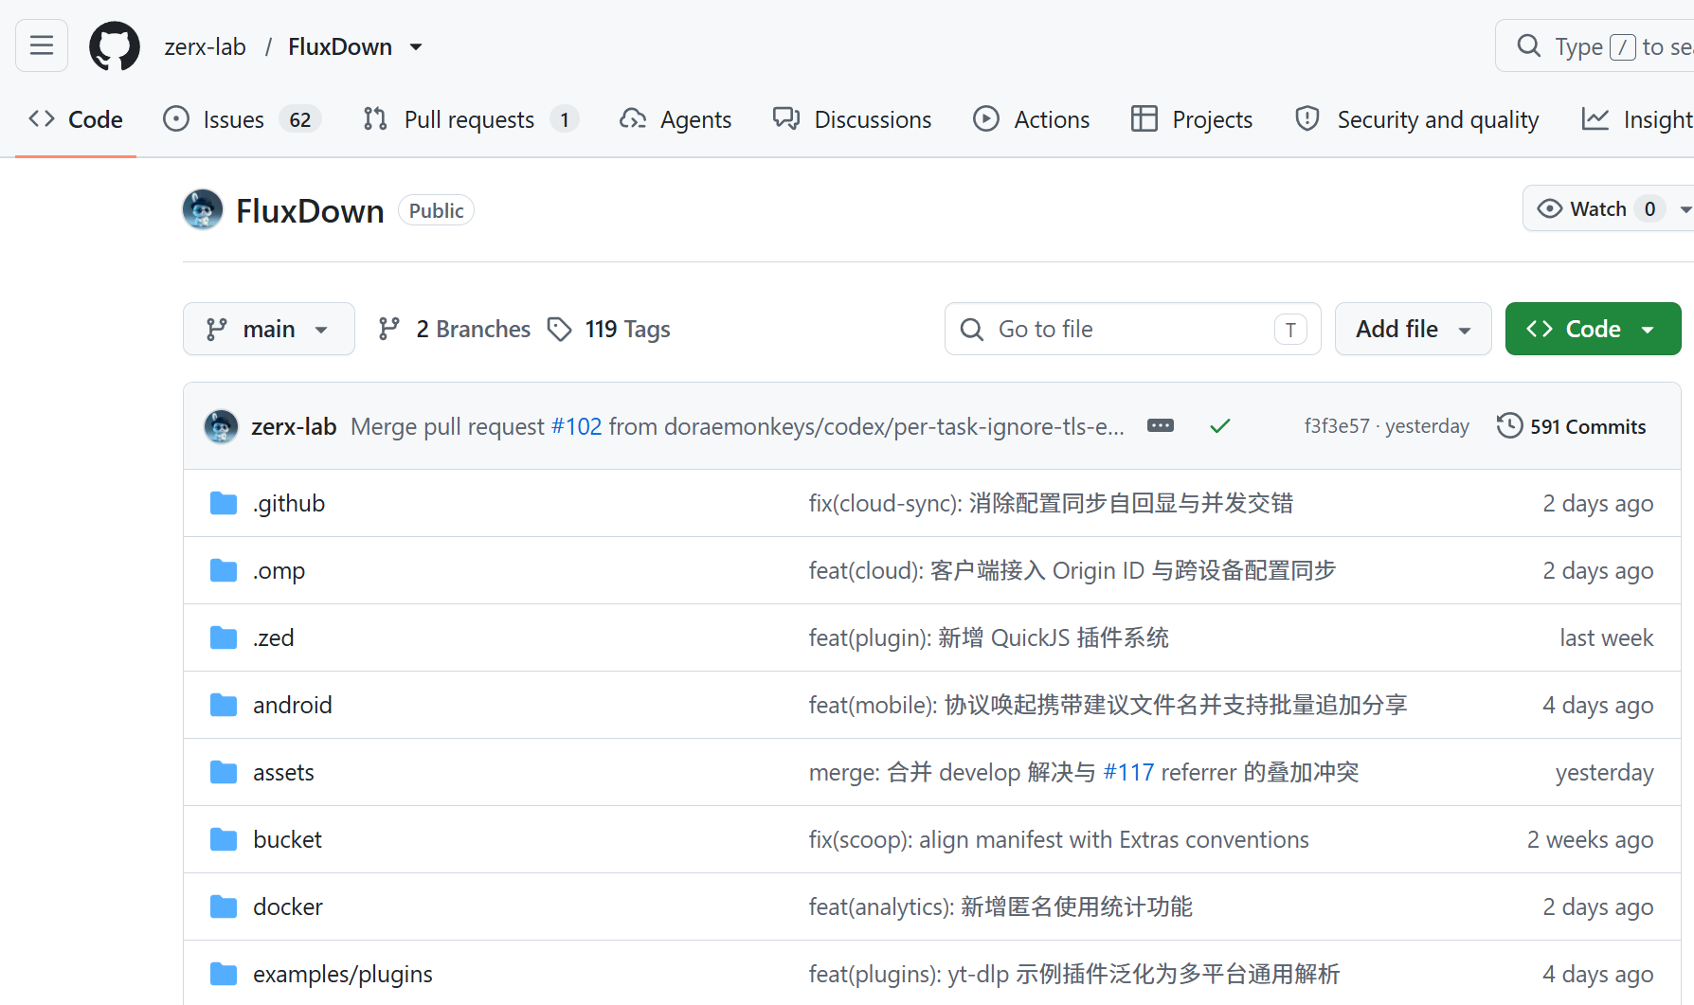Open the fix(cloud-sync) commit in .github row
Screen dimensions: 1694x1005
pos(1052,503)
